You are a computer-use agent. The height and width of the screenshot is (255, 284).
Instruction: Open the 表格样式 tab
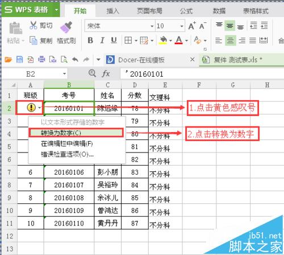point(256,11)
